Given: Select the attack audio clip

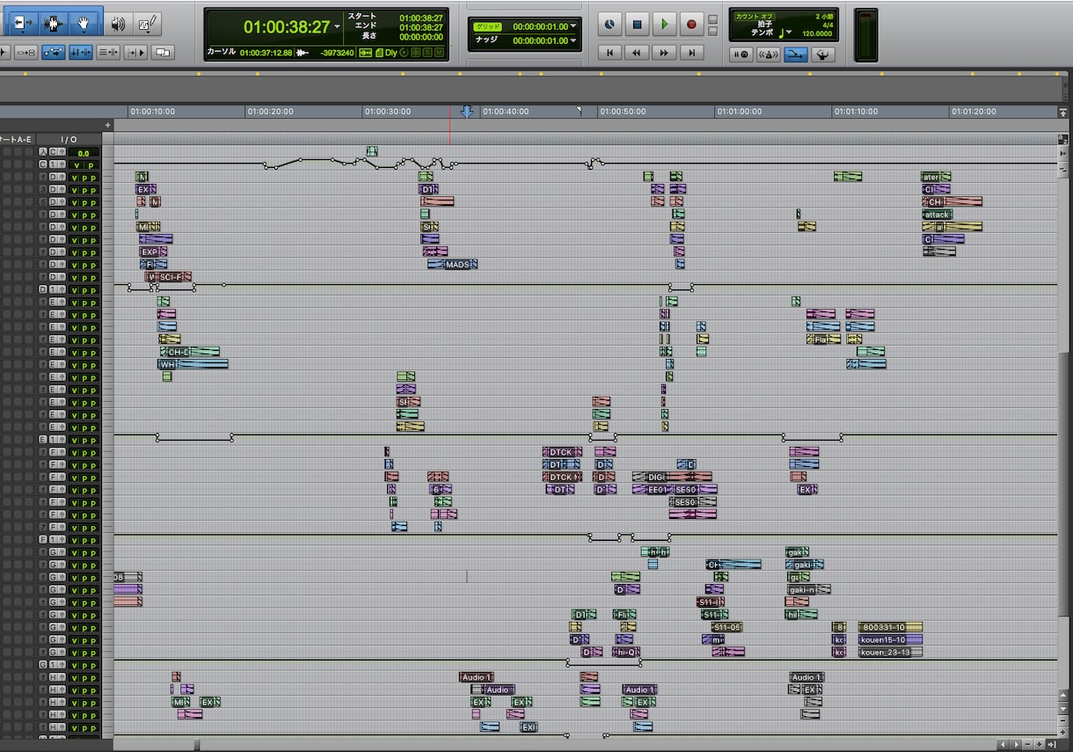Looking at the screenshot, I should 938,215.
